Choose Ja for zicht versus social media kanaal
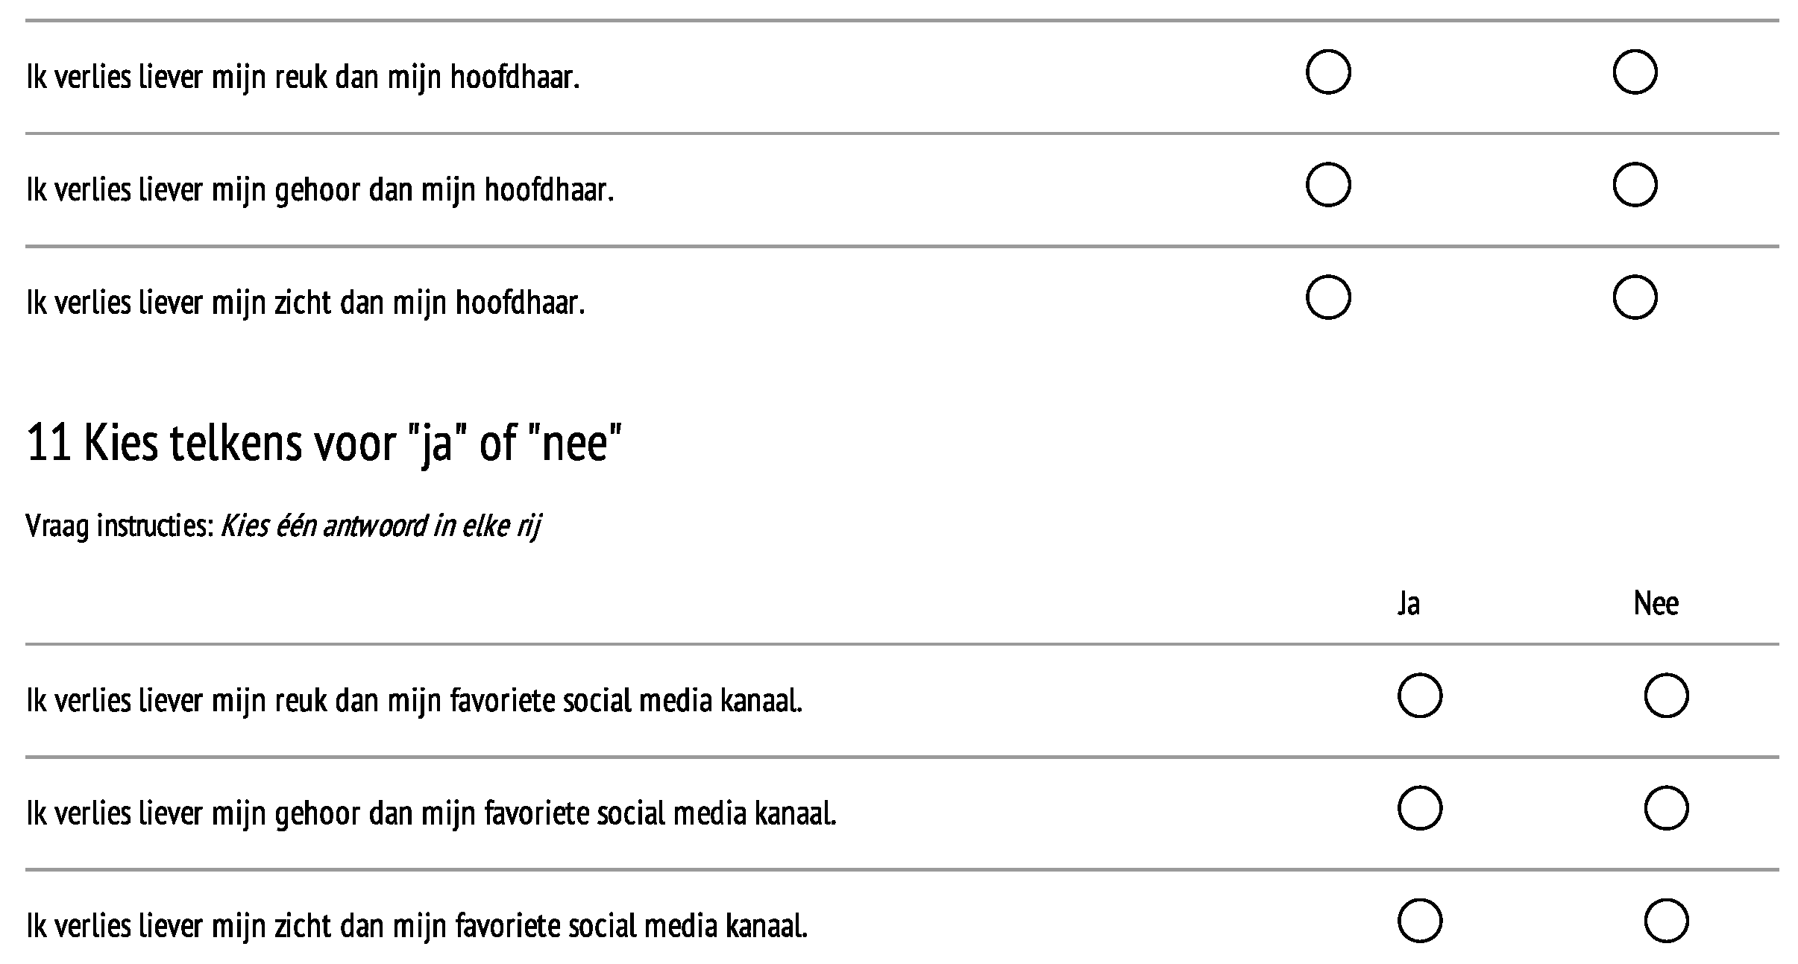This screenshot has width=1798, height=964. point(1419,921)
